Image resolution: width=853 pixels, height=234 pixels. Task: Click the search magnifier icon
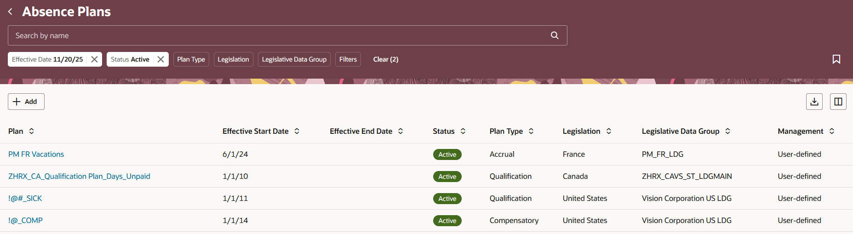[555, 35]
